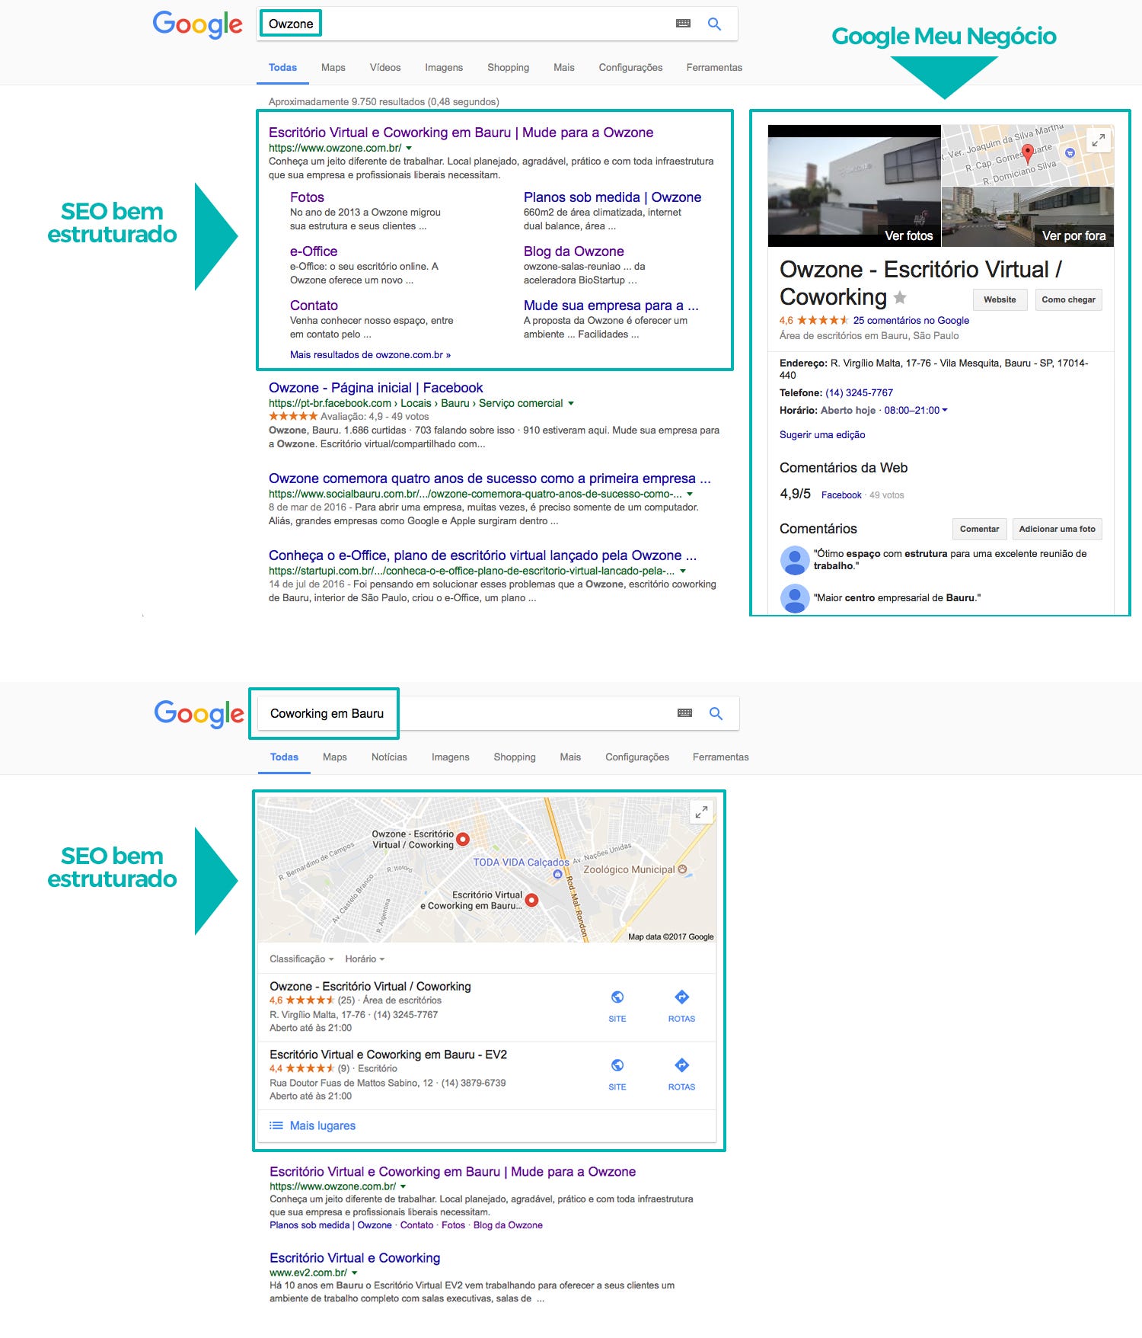Click 'Conheça o e-Office' startupi result title
This screenshot has height=1338, width=1142.
pos(483,555)
